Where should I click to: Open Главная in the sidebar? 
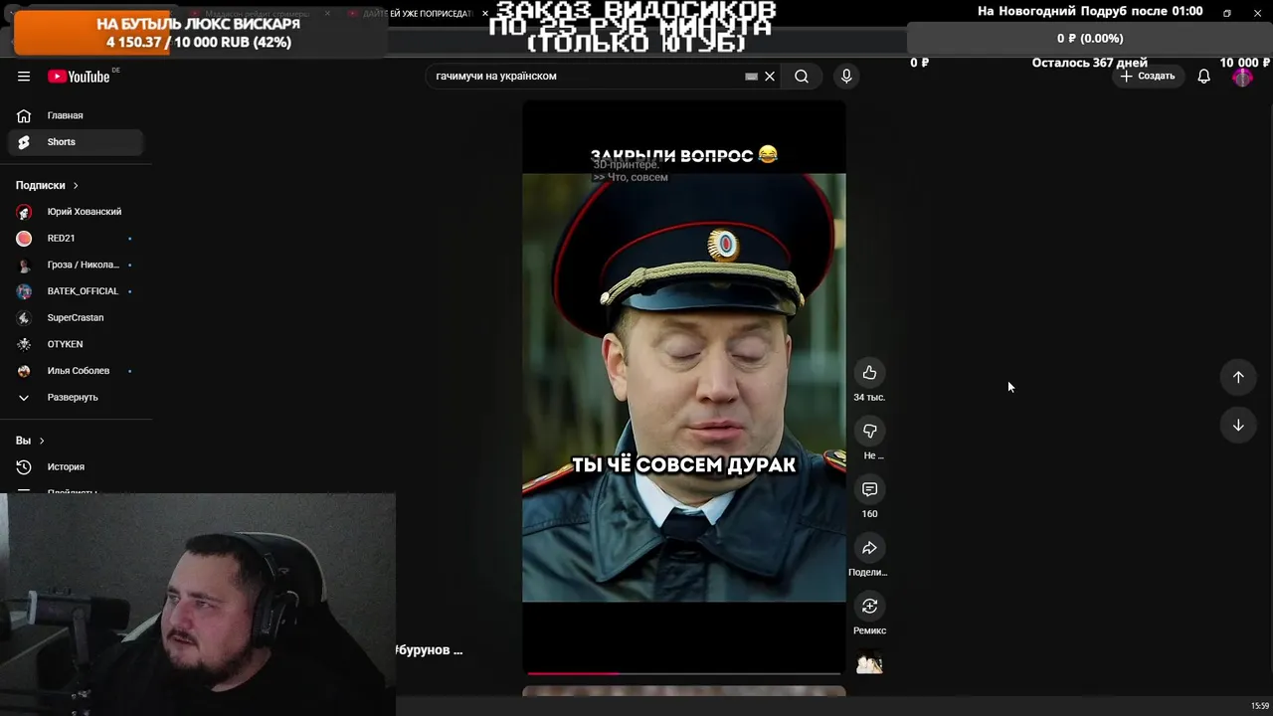[76, 115]
